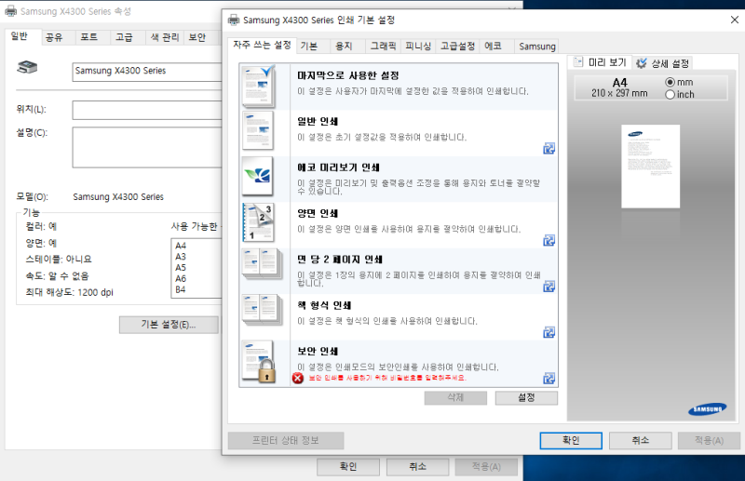
Task: Close the 인쇄 기본 설정 dialog
Action: click(x=735, y=20)
